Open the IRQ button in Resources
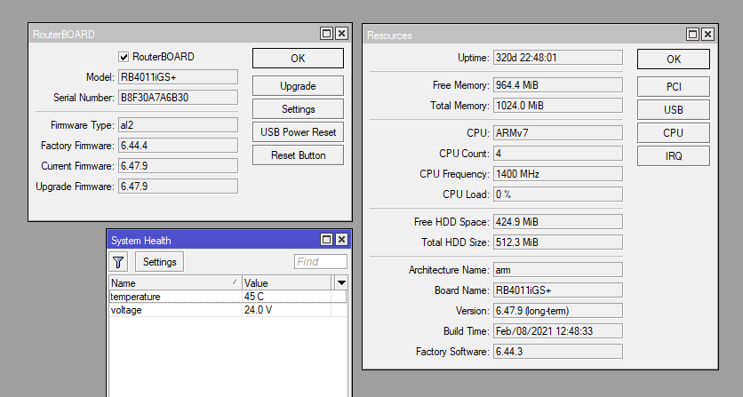 tap(674, 156)
